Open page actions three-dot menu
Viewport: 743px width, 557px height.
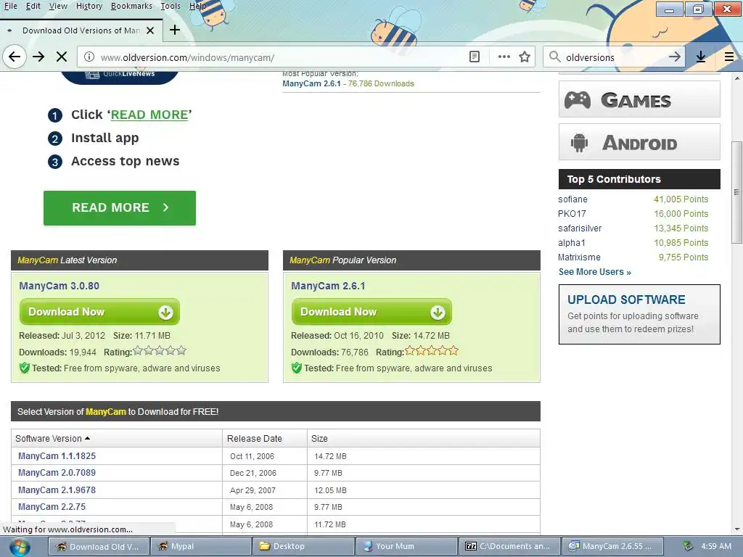pos(504,57)
